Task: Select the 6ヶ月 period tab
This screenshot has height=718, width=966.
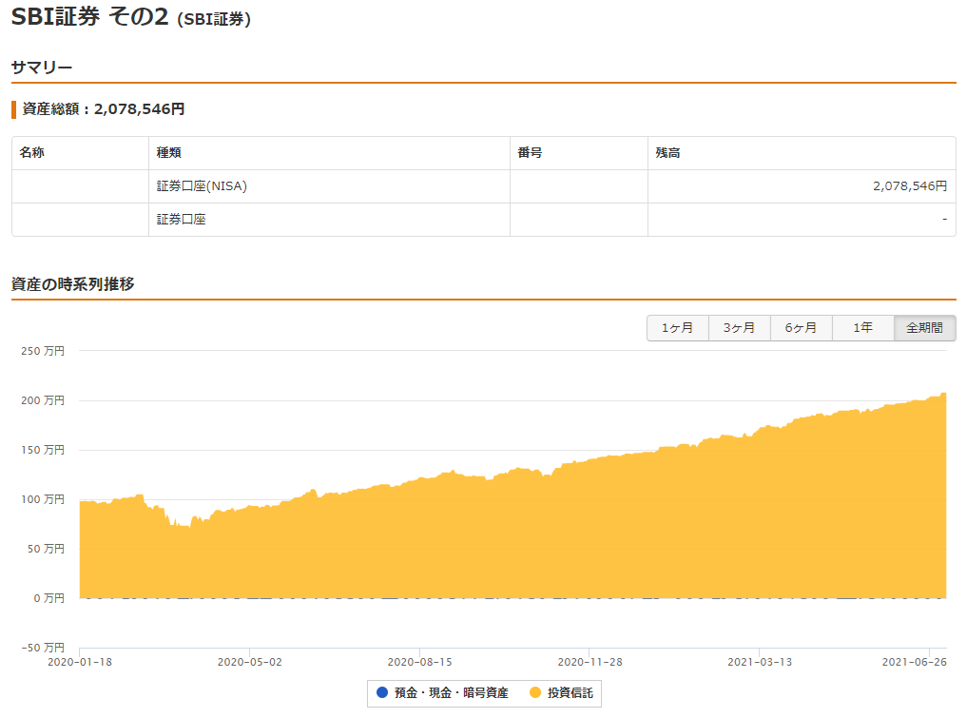Action: click(801, 328)
